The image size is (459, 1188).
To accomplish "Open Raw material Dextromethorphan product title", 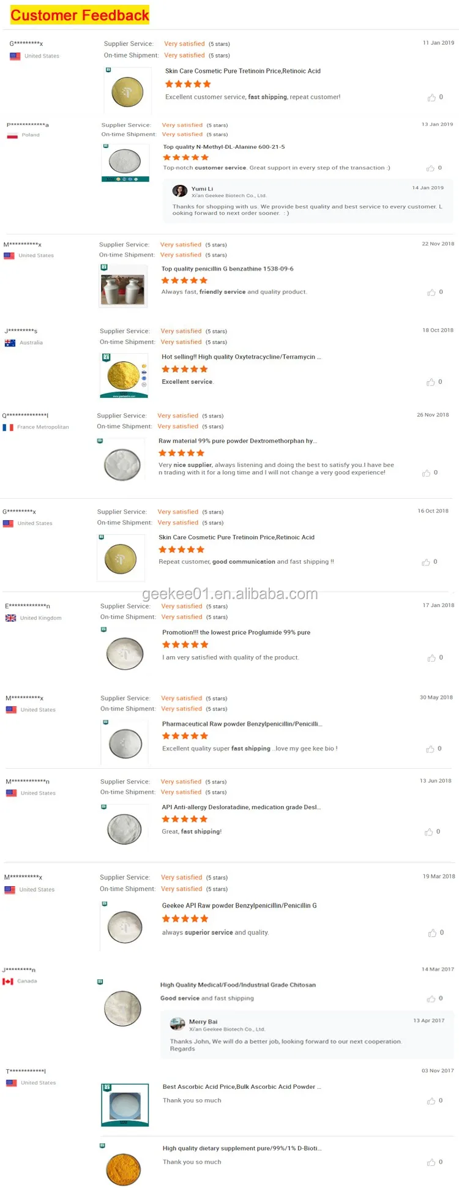I will click(237, 441).
